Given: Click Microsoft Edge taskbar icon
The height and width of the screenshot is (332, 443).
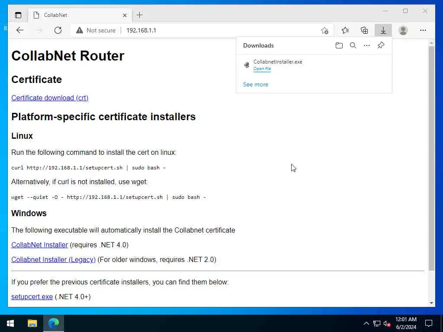Looking at the screenshot, I should click(53, 323).
